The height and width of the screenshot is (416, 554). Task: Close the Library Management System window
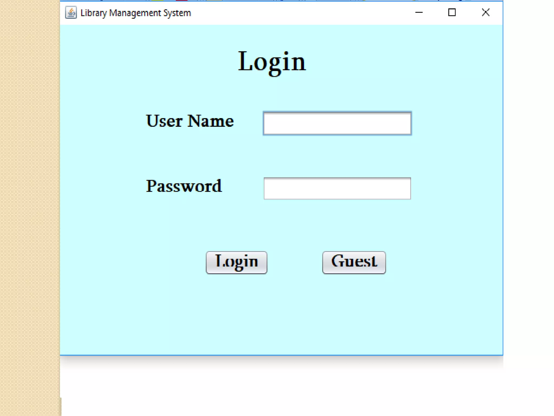(x=485, y=12)
